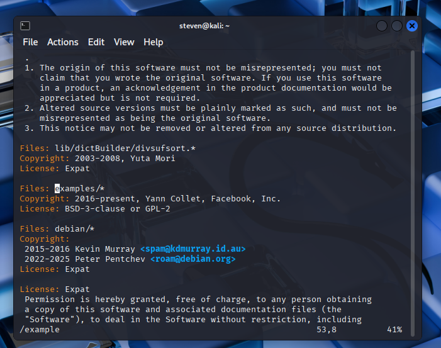Screen dimensions: 441x348
Task: Expand the View menu
Action: pos(124,42)
